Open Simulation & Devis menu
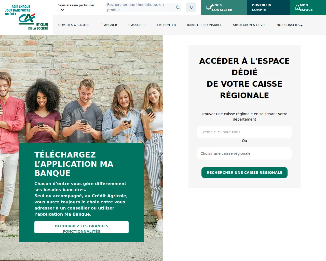Screen dimensions: 326x261 (x=249, y=25)
